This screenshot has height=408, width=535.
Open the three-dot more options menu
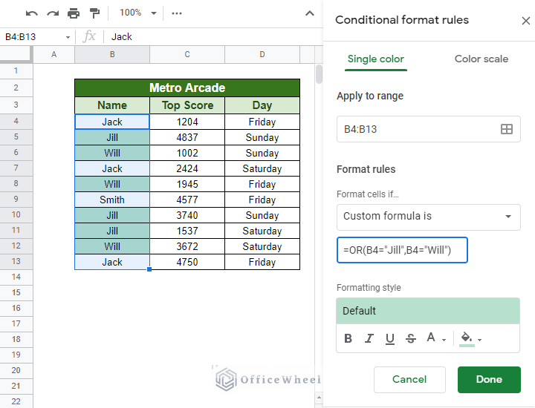(176, 13)
